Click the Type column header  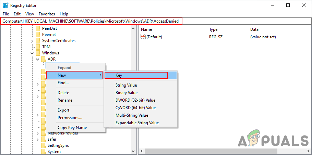click(x=227, y=29)
